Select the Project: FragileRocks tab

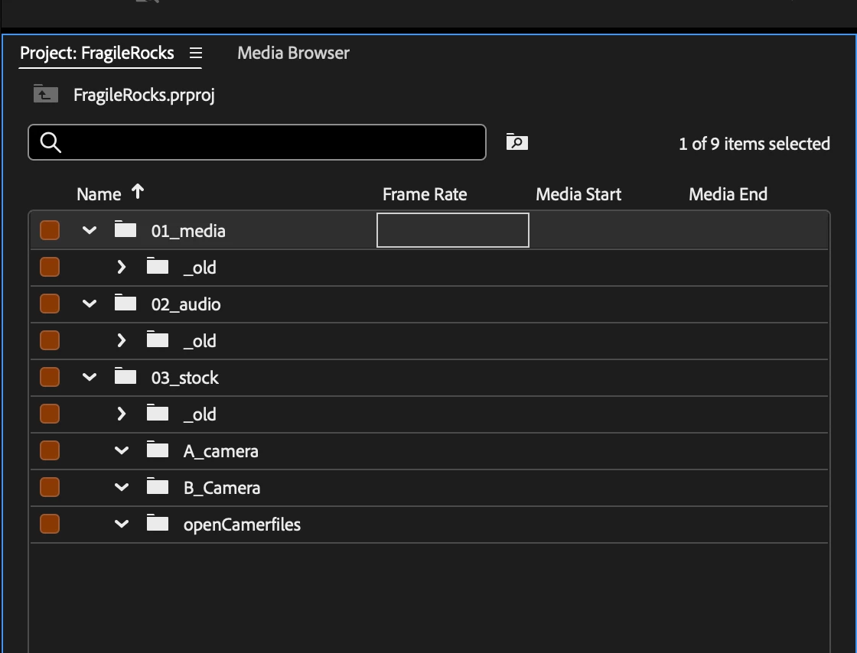coord(96,53)
